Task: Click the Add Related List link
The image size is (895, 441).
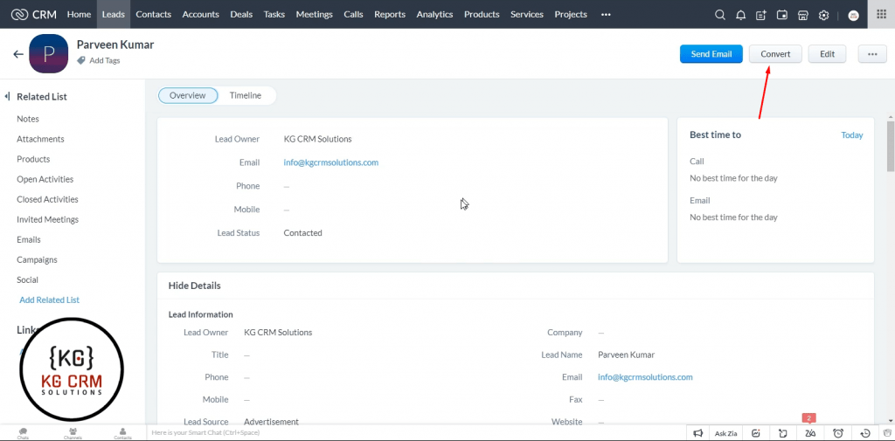Action: (50, 300)
